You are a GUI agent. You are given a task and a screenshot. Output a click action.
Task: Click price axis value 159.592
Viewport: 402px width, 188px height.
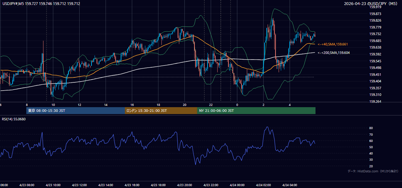(x=375, y=55)
